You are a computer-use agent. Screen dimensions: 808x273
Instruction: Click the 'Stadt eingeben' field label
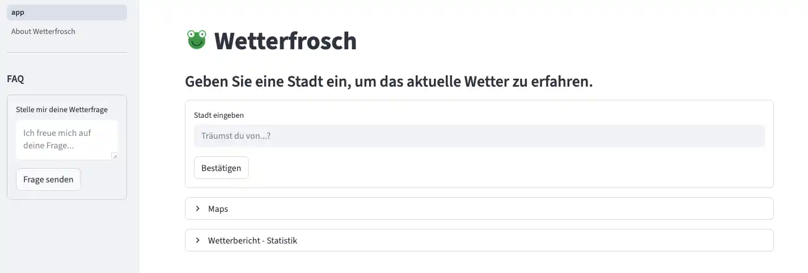point(219,115)
